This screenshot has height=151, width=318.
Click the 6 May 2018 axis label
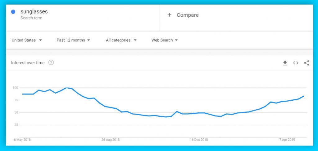coord(22,140)
